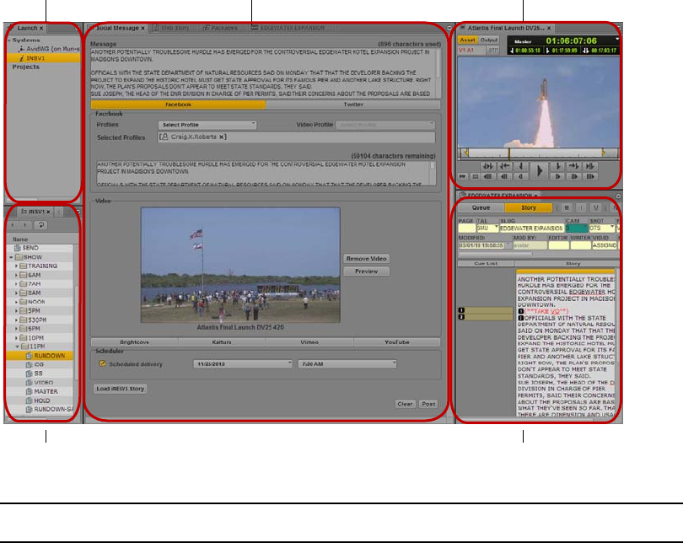Click the Remove Video button

point(366,259)
